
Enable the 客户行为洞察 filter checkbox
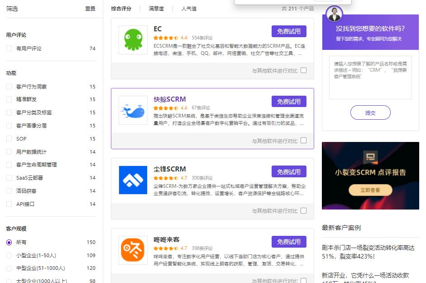click(x=9, y=87)
